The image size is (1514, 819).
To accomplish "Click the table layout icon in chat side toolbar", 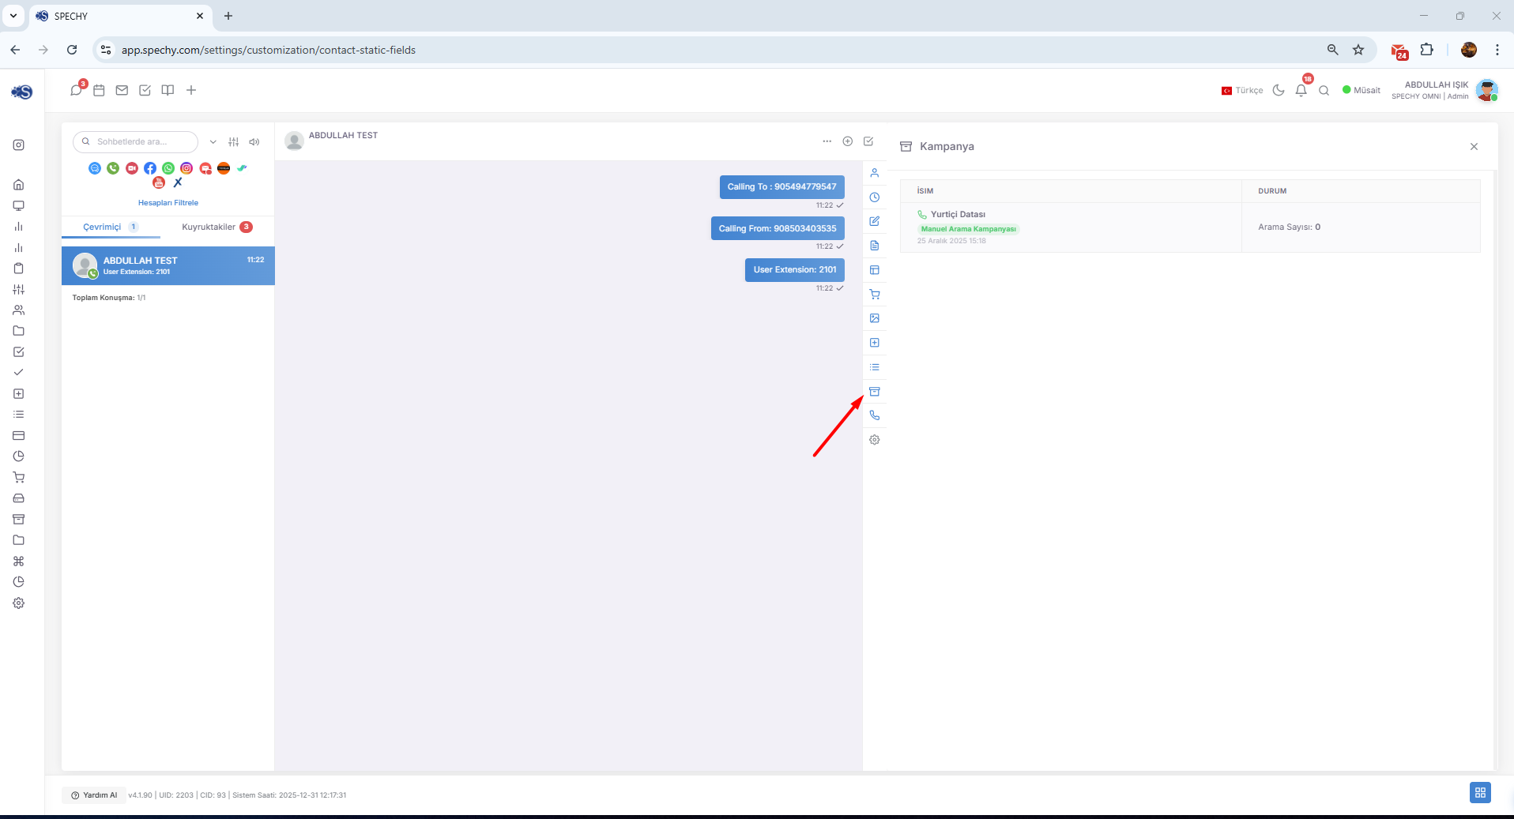I will pos(875,270).
